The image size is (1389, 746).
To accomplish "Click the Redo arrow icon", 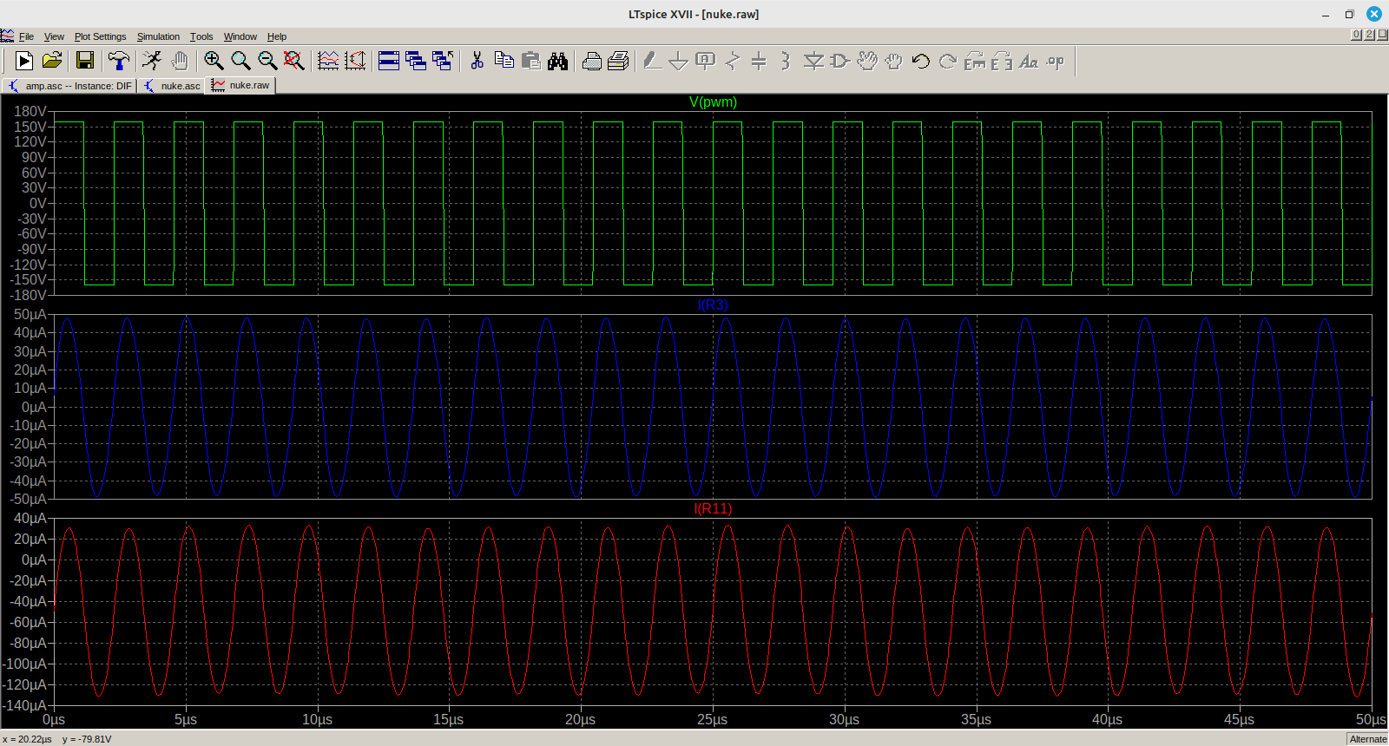I will (x=947, y=61).
